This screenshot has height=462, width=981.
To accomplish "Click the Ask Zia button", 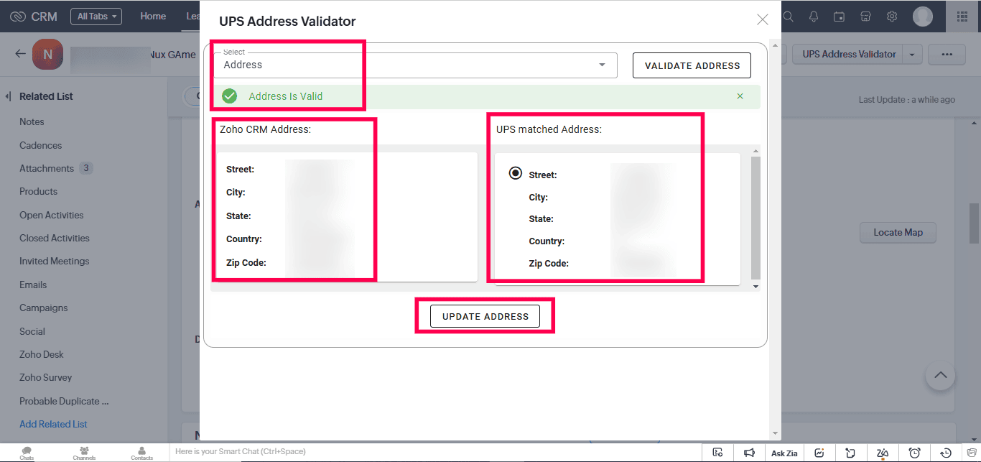I will tap(784, 453).
